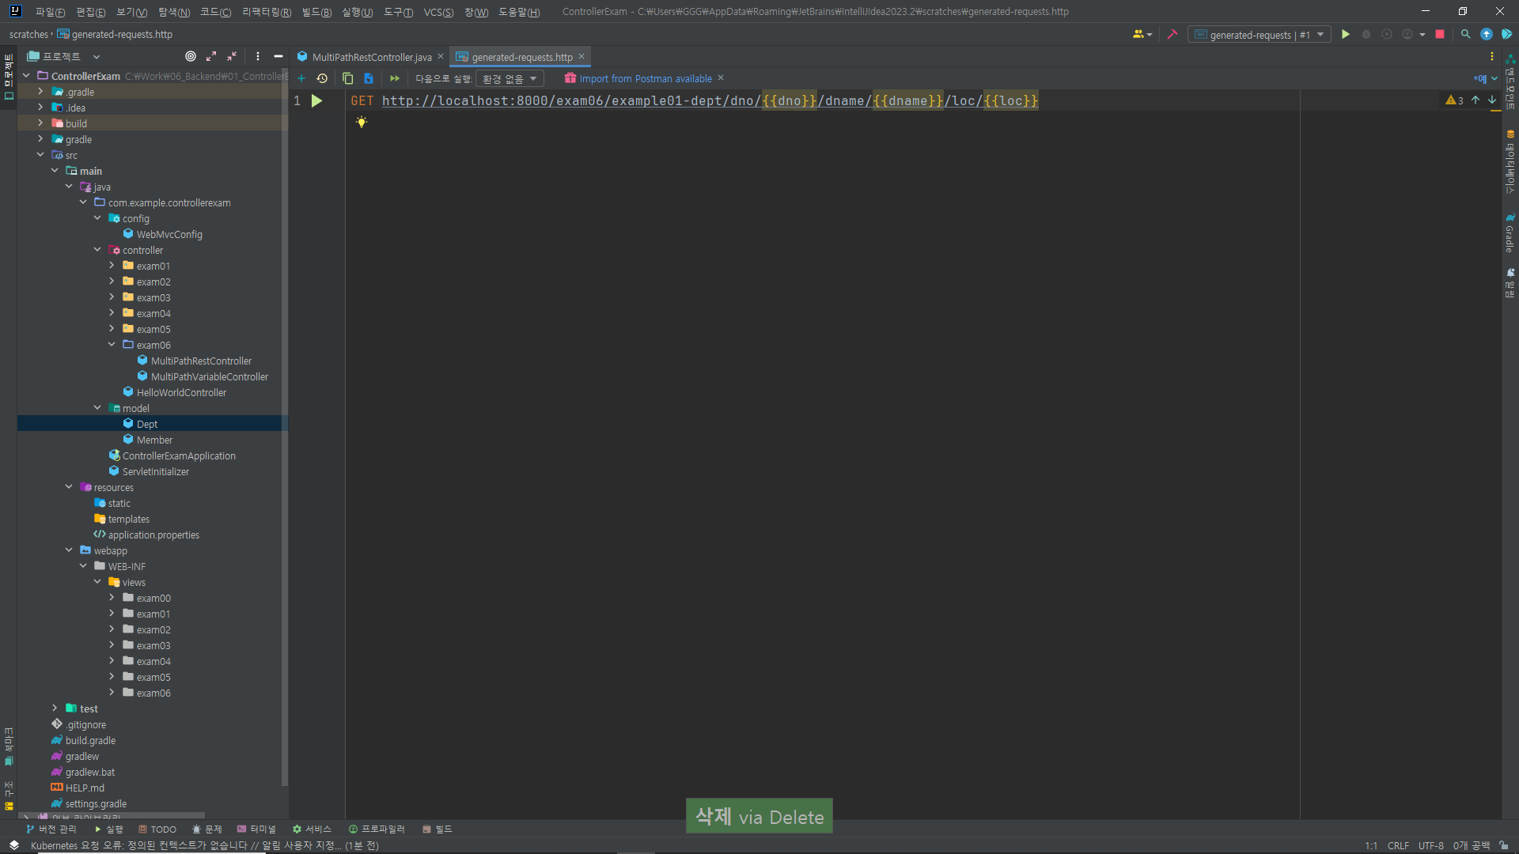The width and height of the screenshot is (1519, 854).
Task: Open generated-requests run configuration dropdown
Action: point(1260,35)
